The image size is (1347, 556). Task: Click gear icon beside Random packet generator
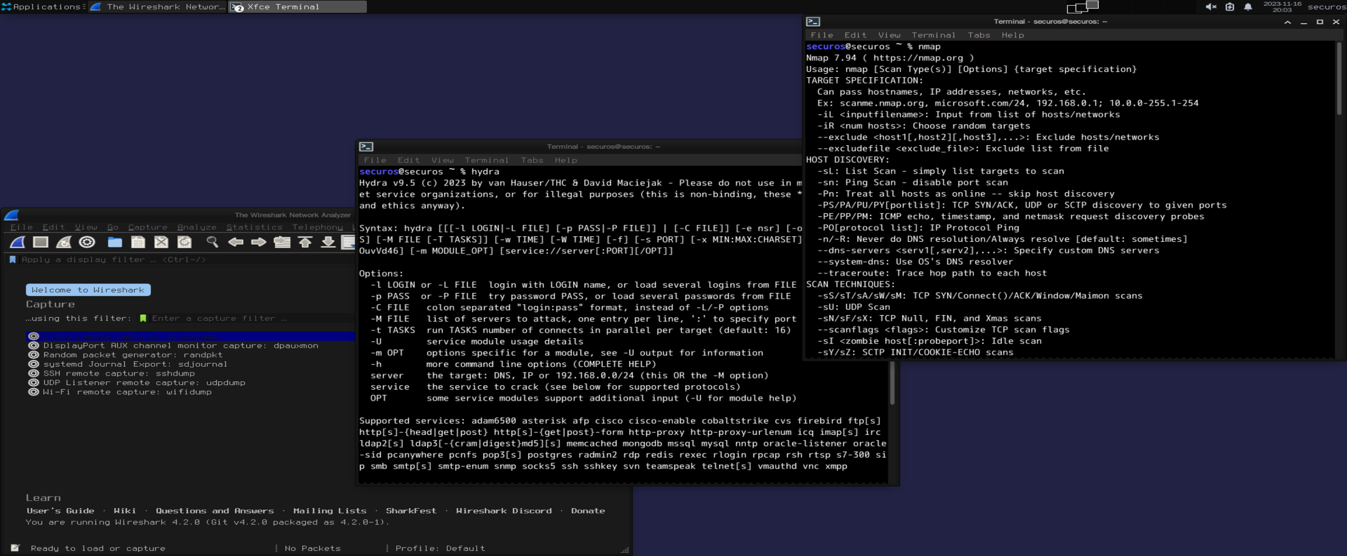(34, 355)
